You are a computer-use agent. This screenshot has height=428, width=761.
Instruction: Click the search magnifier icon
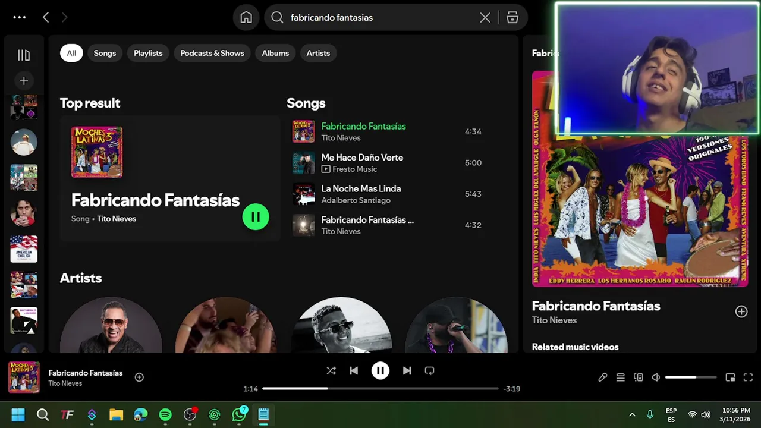point(277,17)
